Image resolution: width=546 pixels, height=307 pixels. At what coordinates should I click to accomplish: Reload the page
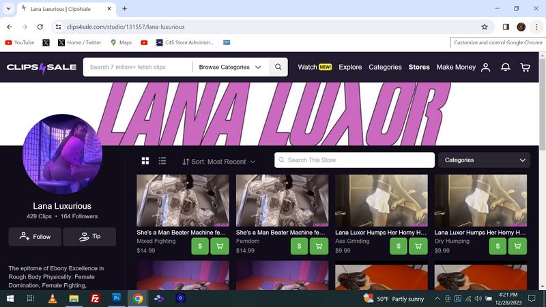[x=40, y=27]
